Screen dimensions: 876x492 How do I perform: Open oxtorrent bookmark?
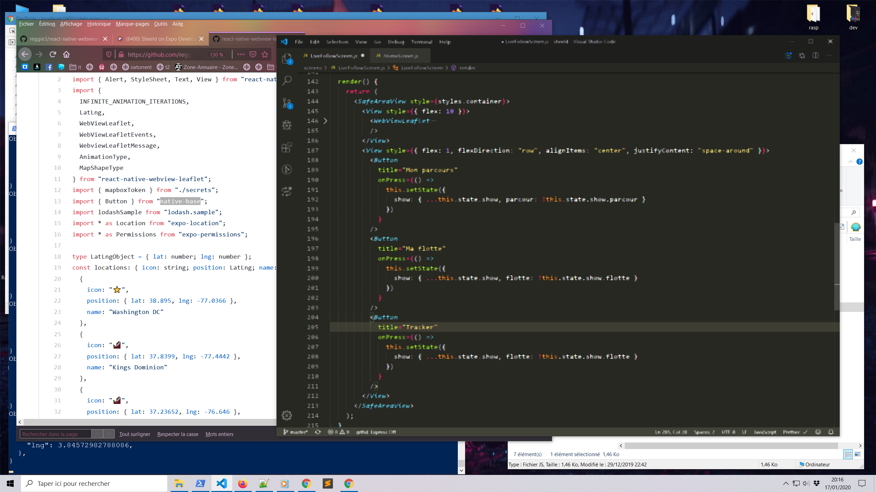[137, 67]
